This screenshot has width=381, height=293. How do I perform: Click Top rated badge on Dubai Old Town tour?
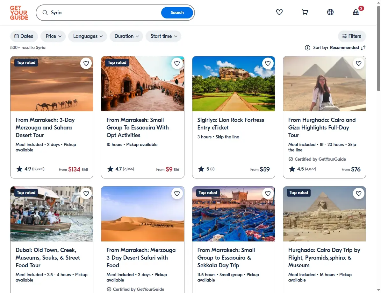26,192
